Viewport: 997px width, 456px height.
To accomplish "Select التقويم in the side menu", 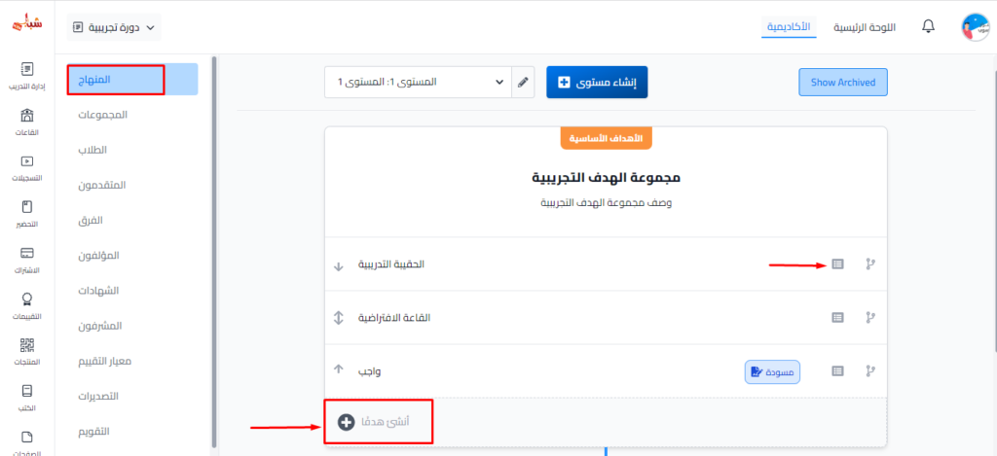I will point(94,432).
